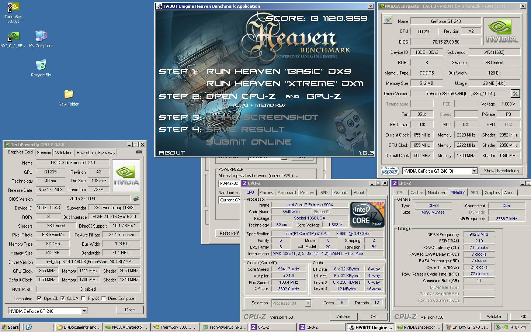Open the My Computer desktop icon

point(41,39)
